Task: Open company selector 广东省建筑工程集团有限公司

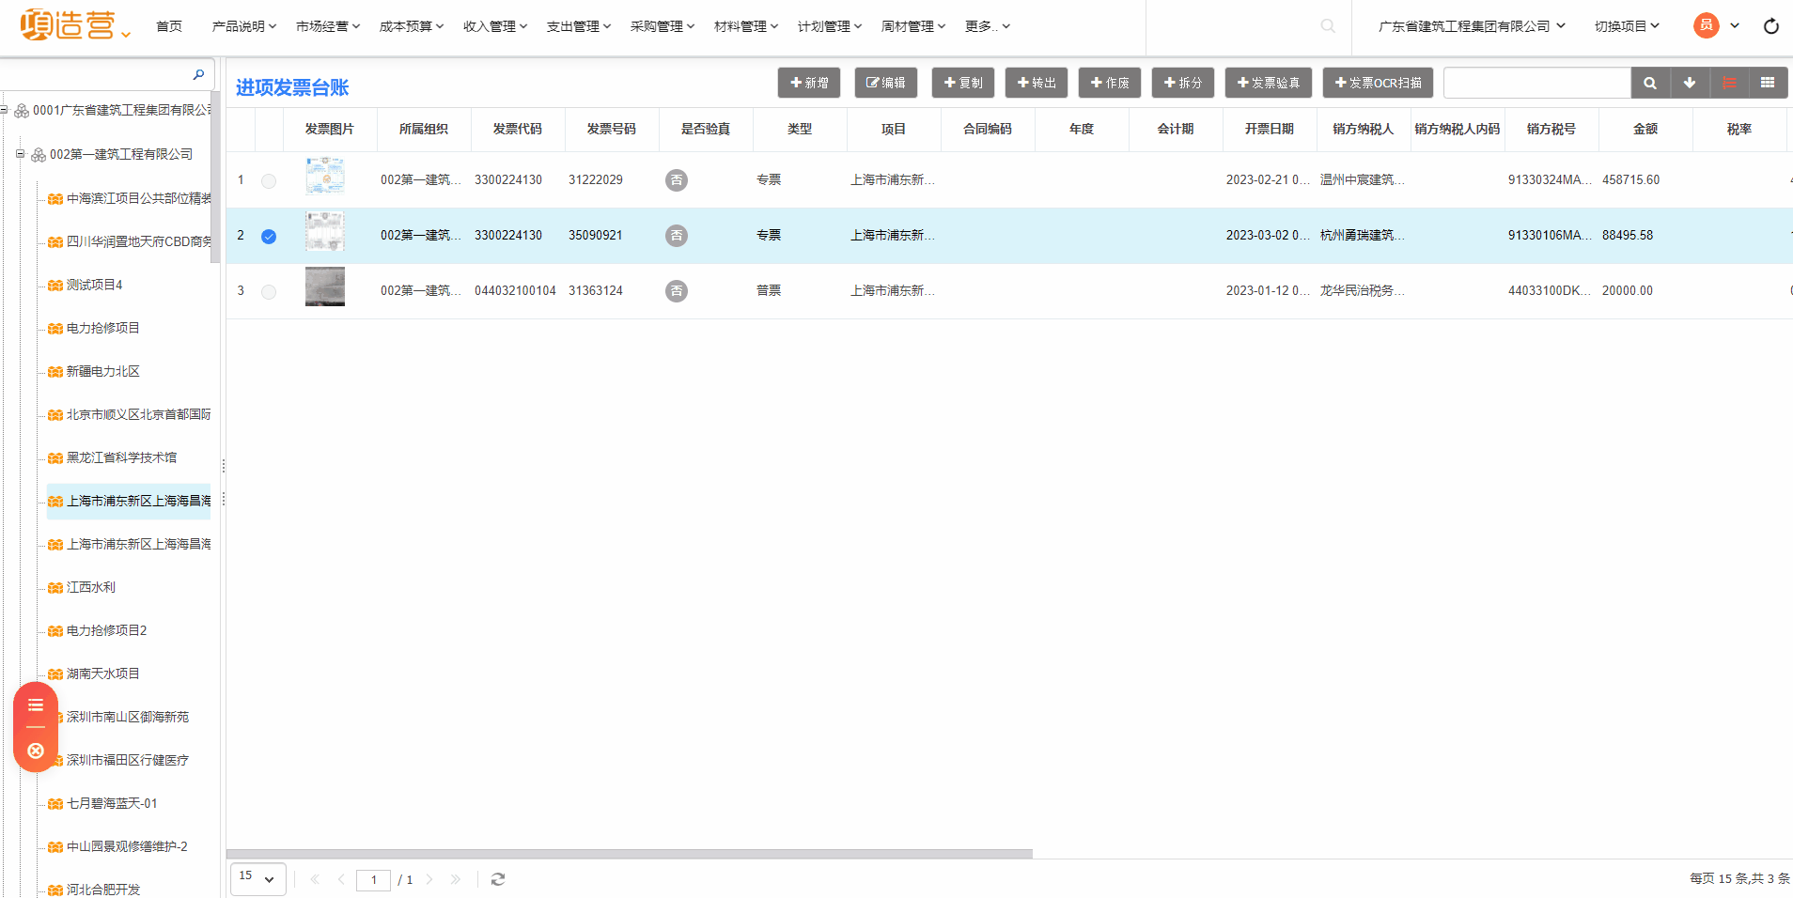Action: pyautogui.click(x=1472, y=26)
